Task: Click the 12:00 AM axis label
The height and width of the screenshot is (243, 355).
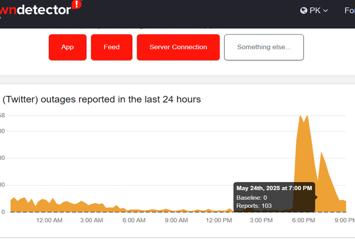Action: tap(50, 220)
